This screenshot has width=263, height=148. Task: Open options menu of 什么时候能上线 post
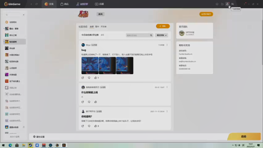[167, 87]
